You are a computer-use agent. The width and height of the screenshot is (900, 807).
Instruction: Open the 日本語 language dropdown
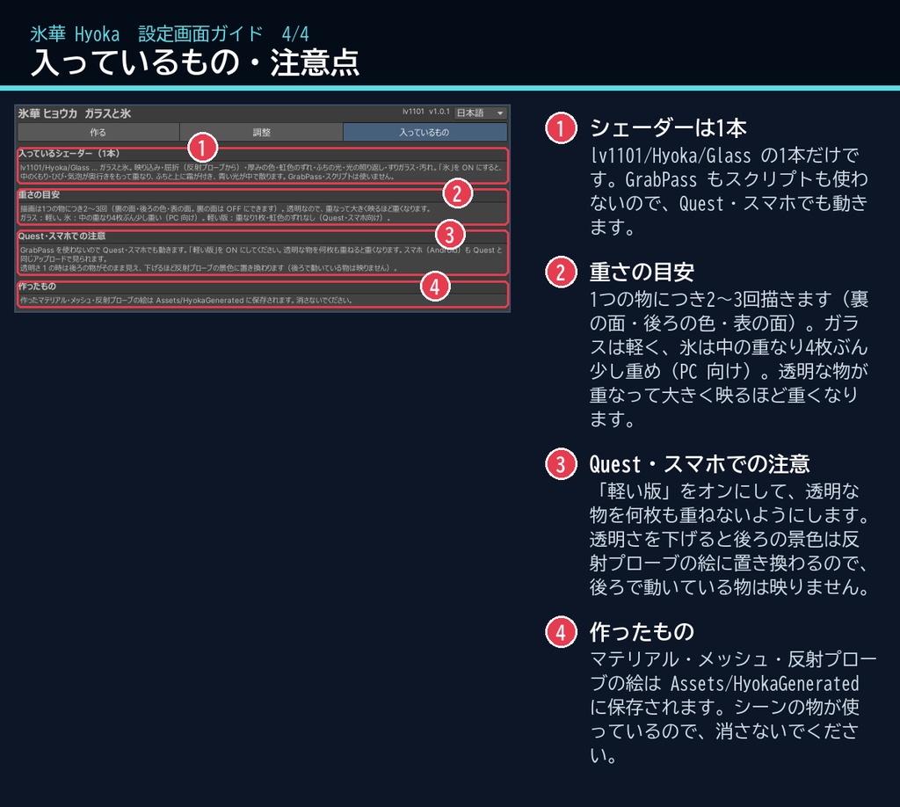480,113
